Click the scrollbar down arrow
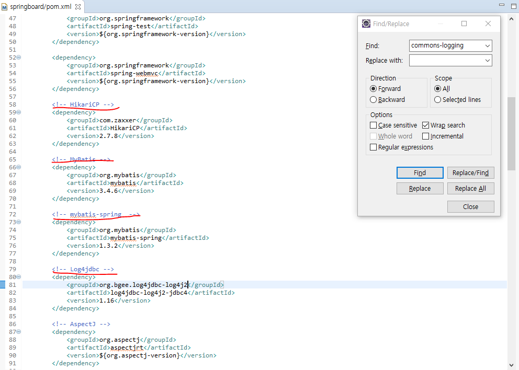The image size is (519, 370). pos(511,365)
